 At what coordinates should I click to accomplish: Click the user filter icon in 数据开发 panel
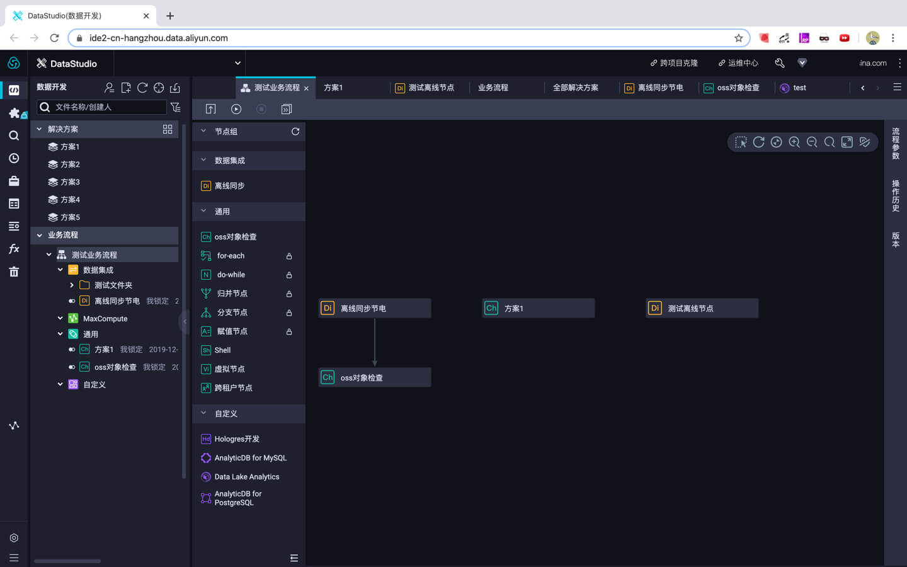pos(110,88)
